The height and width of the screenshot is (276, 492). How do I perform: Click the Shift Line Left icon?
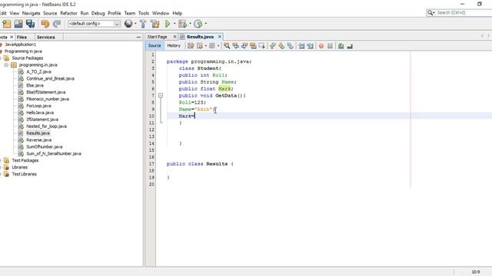[x=301, y=46]
